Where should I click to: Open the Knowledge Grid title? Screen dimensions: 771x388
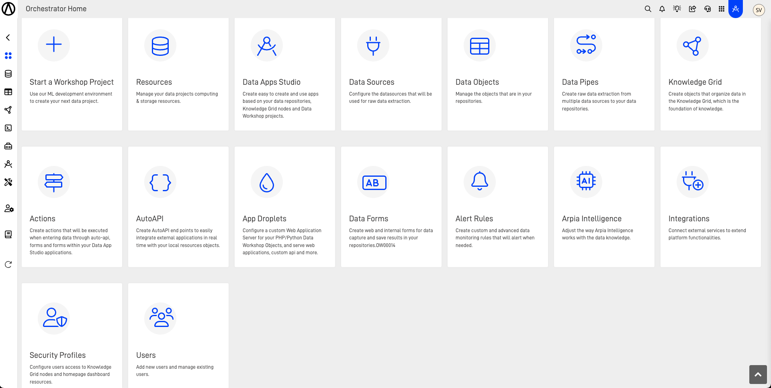pos(695,82)
